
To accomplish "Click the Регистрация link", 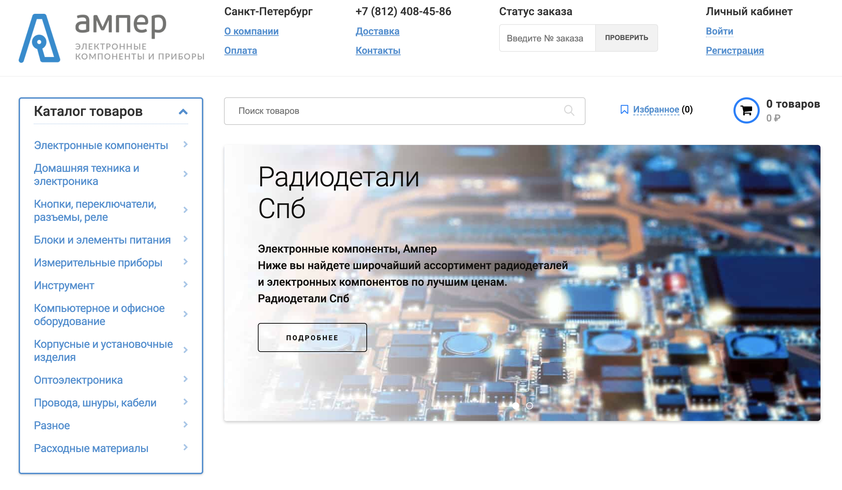I will pyautogui.click(x=735, y=51).
